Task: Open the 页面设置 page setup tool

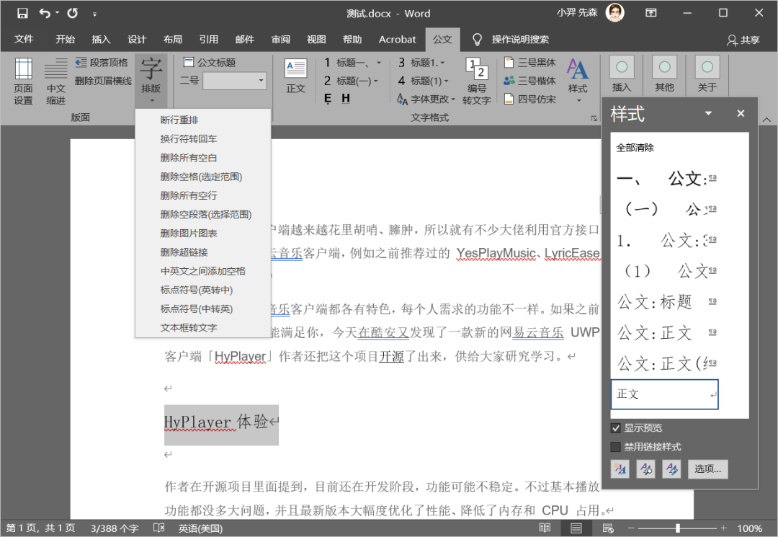Action: tap(23, 79)
